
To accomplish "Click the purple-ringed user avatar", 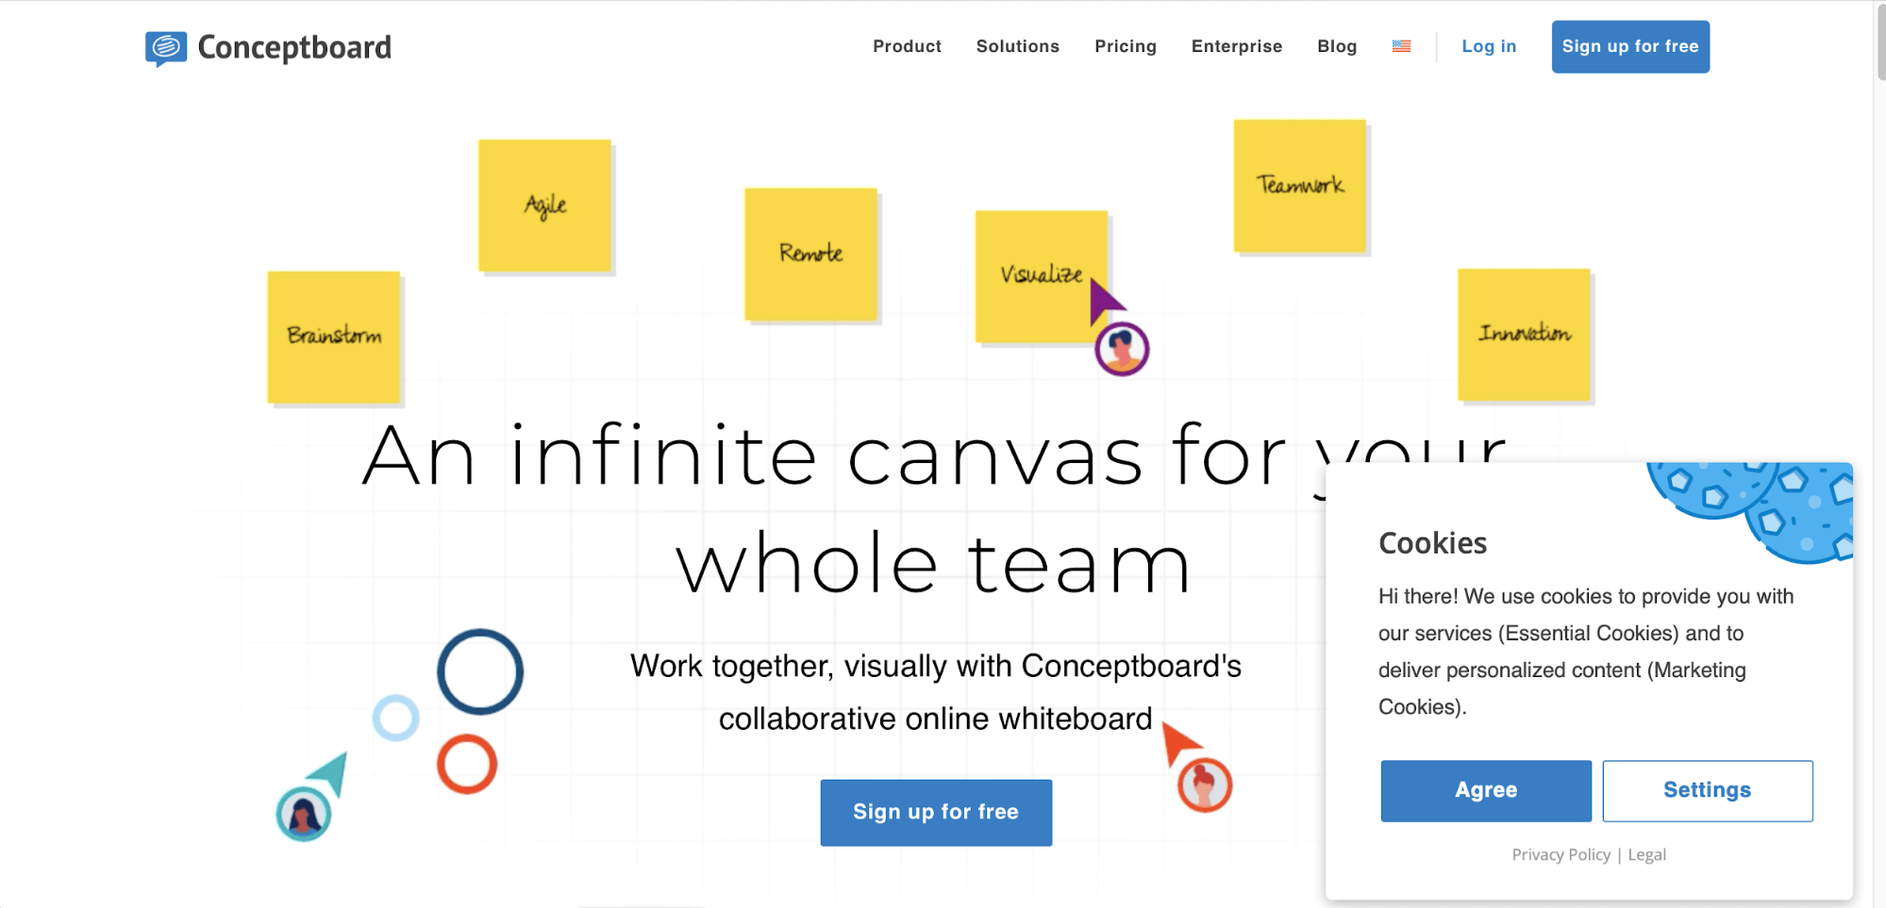I will (x=1122, y=349).
